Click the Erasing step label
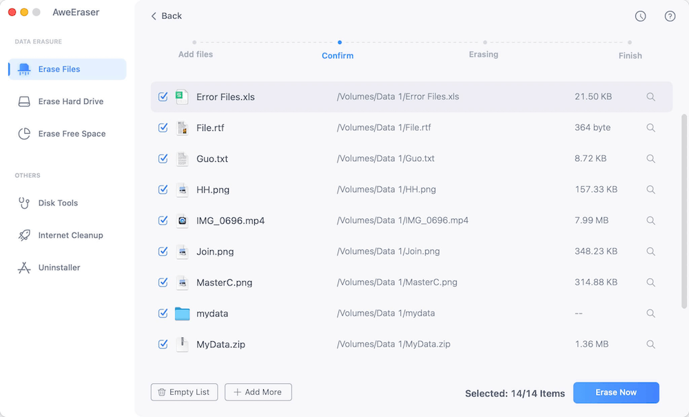The width and height of the screenshot is (689, 417). pyautogui.click(x=483, y=54)
